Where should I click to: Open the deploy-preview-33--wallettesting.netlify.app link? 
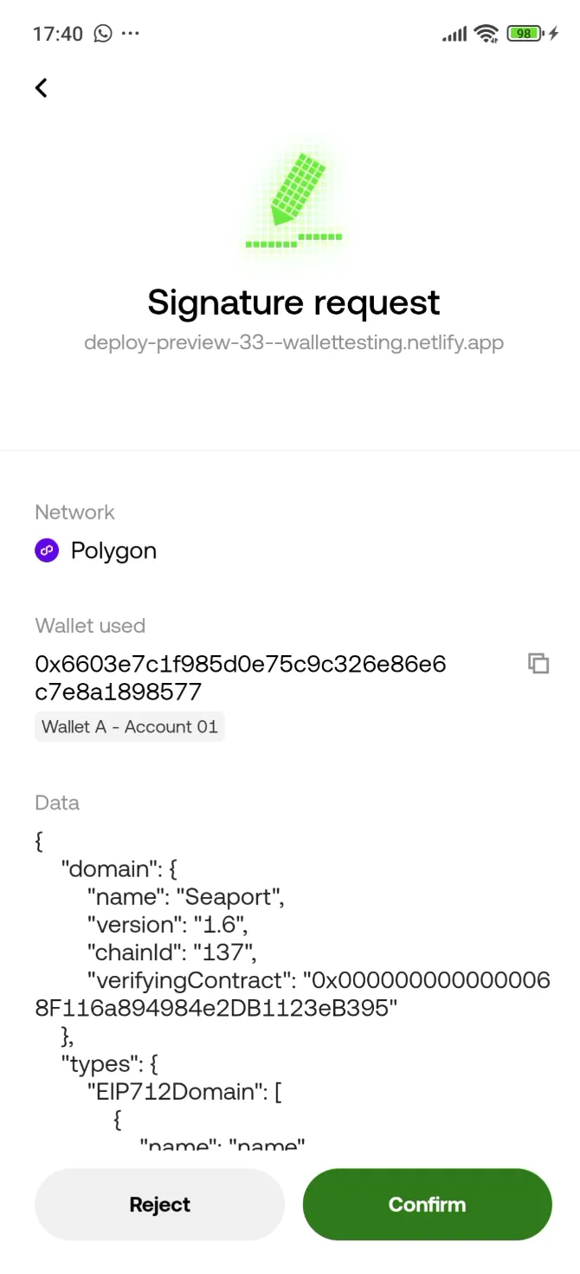pyautogui.click(x=293, y=342)
